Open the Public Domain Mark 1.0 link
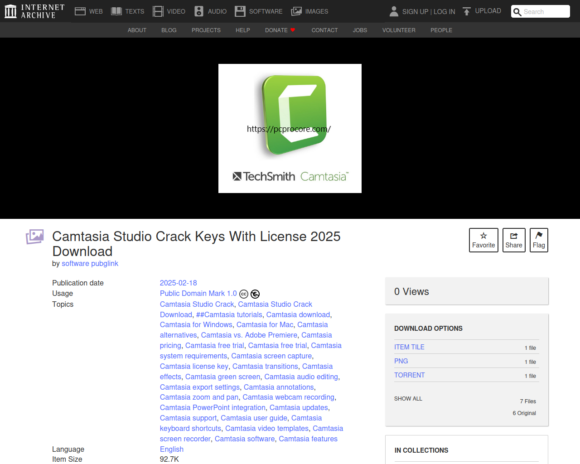Screen dimensions: 580x464 click(198, 294)
